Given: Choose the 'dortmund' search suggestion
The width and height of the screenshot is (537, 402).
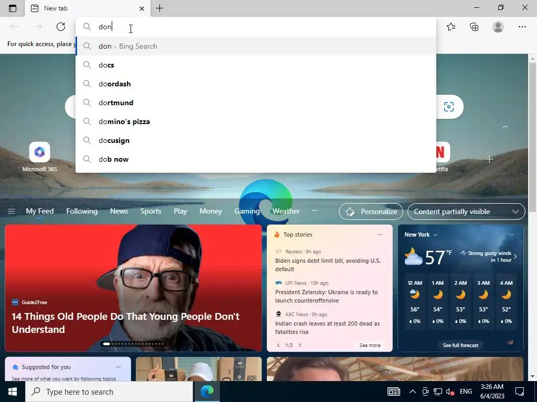Looking at the screenshot, I should (256, 103).
